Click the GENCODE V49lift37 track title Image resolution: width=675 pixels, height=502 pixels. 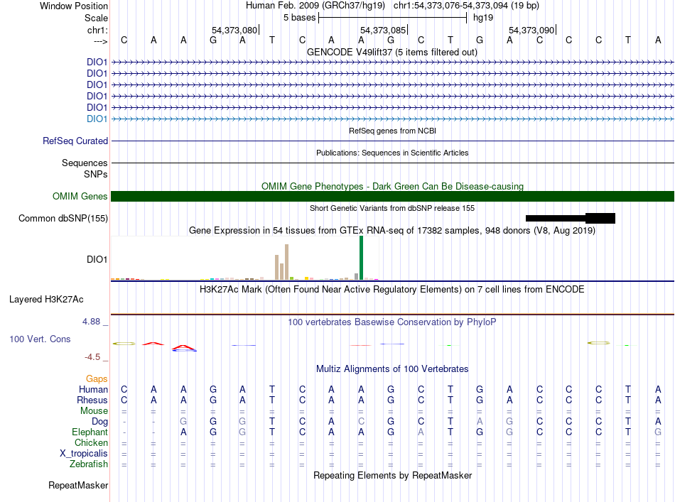pos(391,52)
